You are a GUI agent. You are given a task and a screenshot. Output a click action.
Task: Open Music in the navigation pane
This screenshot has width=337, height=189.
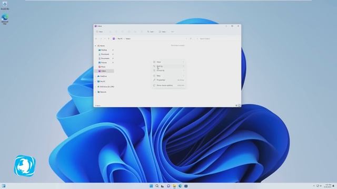102,67
